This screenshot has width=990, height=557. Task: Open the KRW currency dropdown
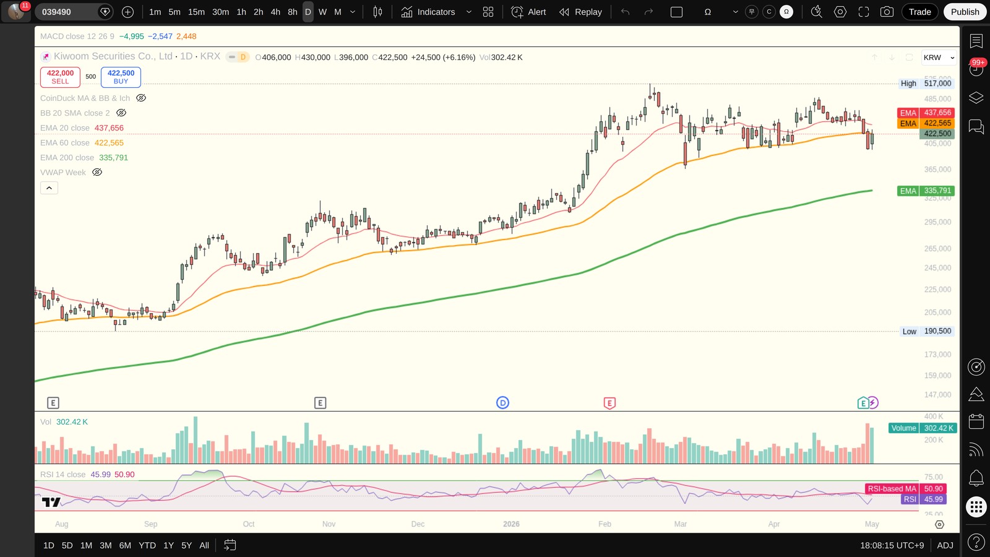tap(939, 58)
